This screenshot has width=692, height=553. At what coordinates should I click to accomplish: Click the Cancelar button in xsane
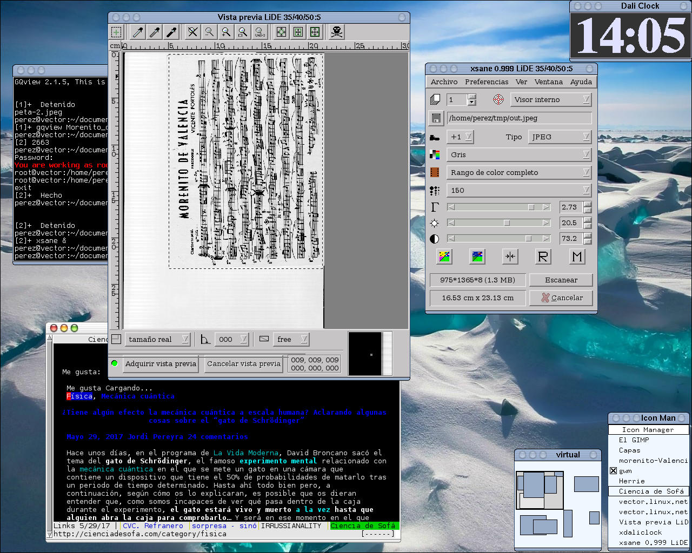point(561,298)
